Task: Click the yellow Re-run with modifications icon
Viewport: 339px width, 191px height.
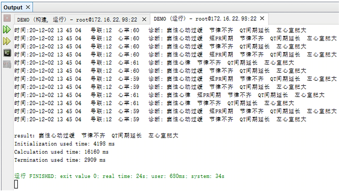Action: click(x=7, y=41)
